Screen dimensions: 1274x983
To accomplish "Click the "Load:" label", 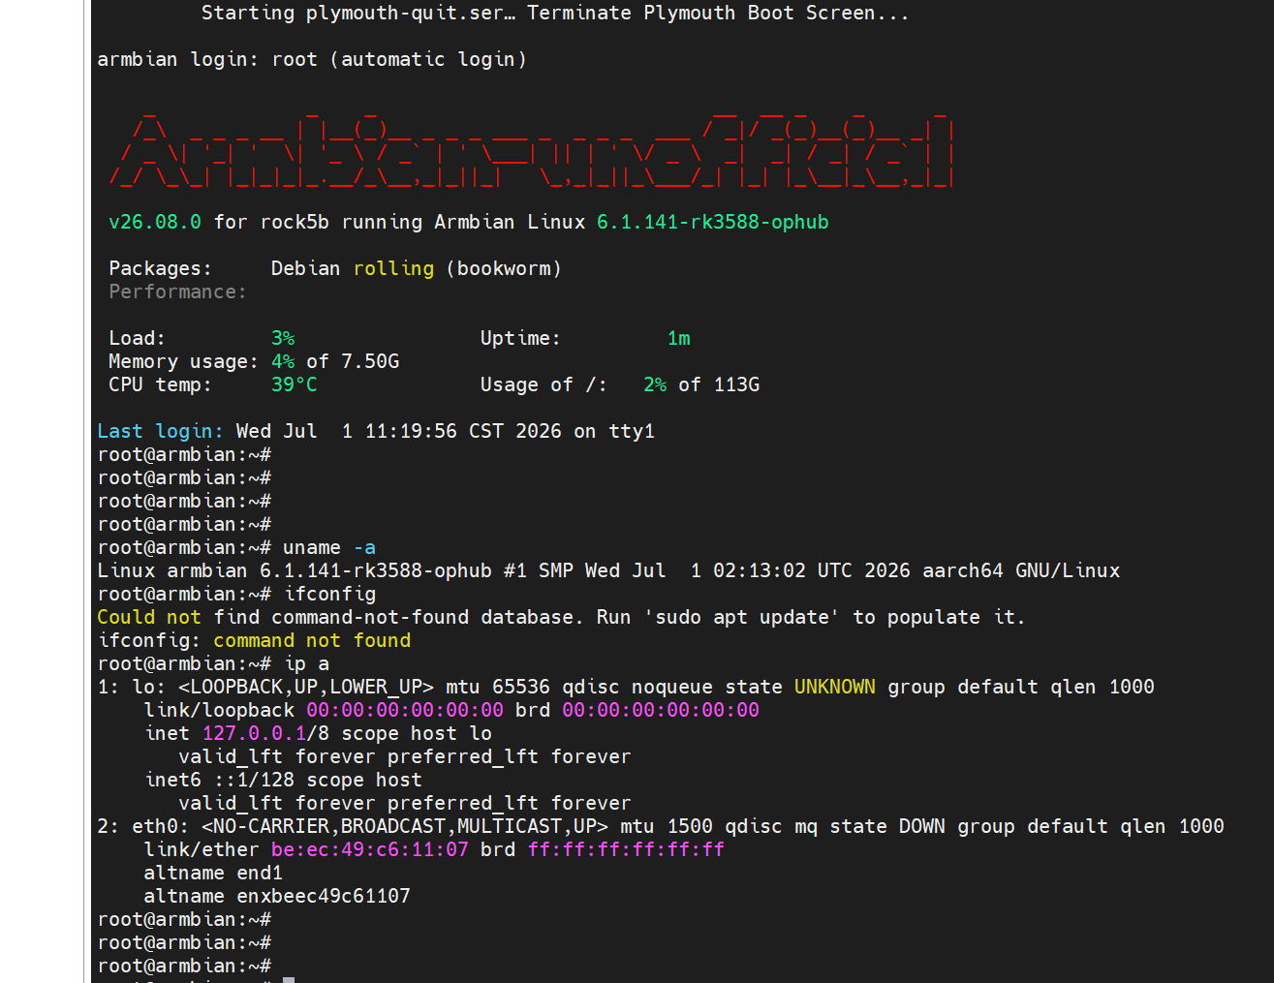I will [x=138, y=339].
